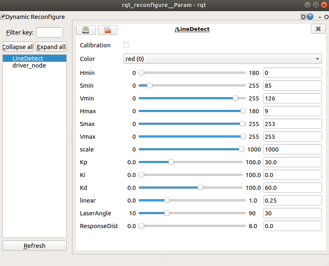Click the Hmax slider handle
This screenshot has height=266, width=329.
(x=243, y=111)
